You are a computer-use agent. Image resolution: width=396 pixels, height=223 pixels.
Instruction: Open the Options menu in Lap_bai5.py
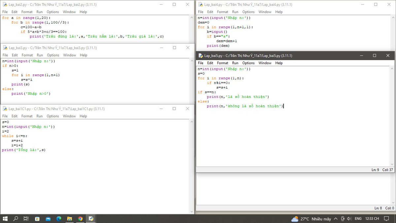tap(248, 63)
